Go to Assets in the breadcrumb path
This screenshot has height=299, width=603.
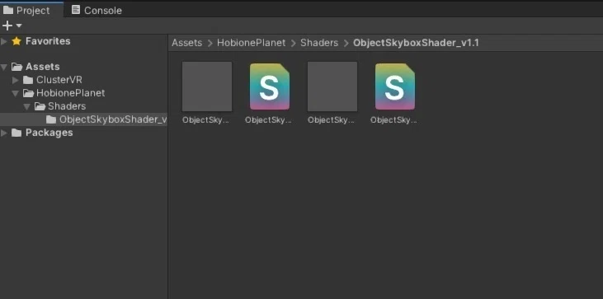coord(187,43)
